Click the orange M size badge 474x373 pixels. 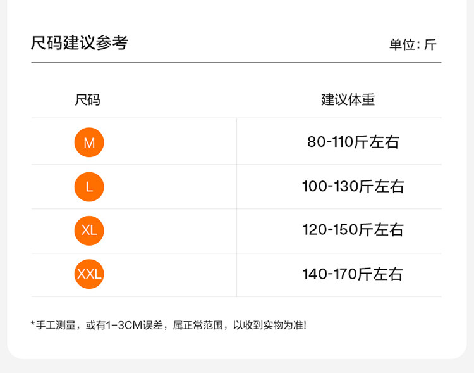click(89, 142)
